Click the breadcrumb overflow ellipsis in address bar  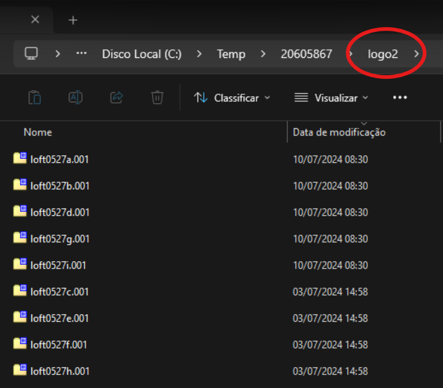coord(81,53)
